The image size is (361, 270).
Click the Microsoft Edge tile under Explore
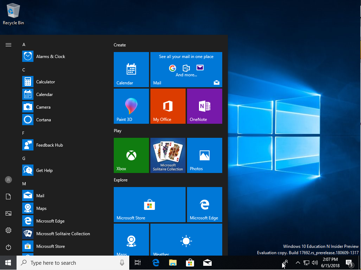click(x=204, y=205)
